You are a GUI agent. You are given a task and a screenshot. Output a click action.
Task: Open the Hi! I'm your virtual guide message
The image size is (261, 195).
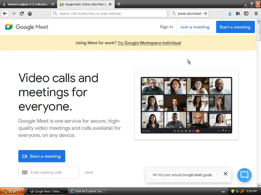pos(182,175)
